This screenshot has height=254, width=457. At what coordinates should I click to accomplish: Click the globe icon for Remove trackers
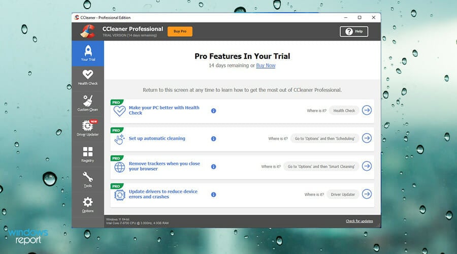tap(119, 167)
